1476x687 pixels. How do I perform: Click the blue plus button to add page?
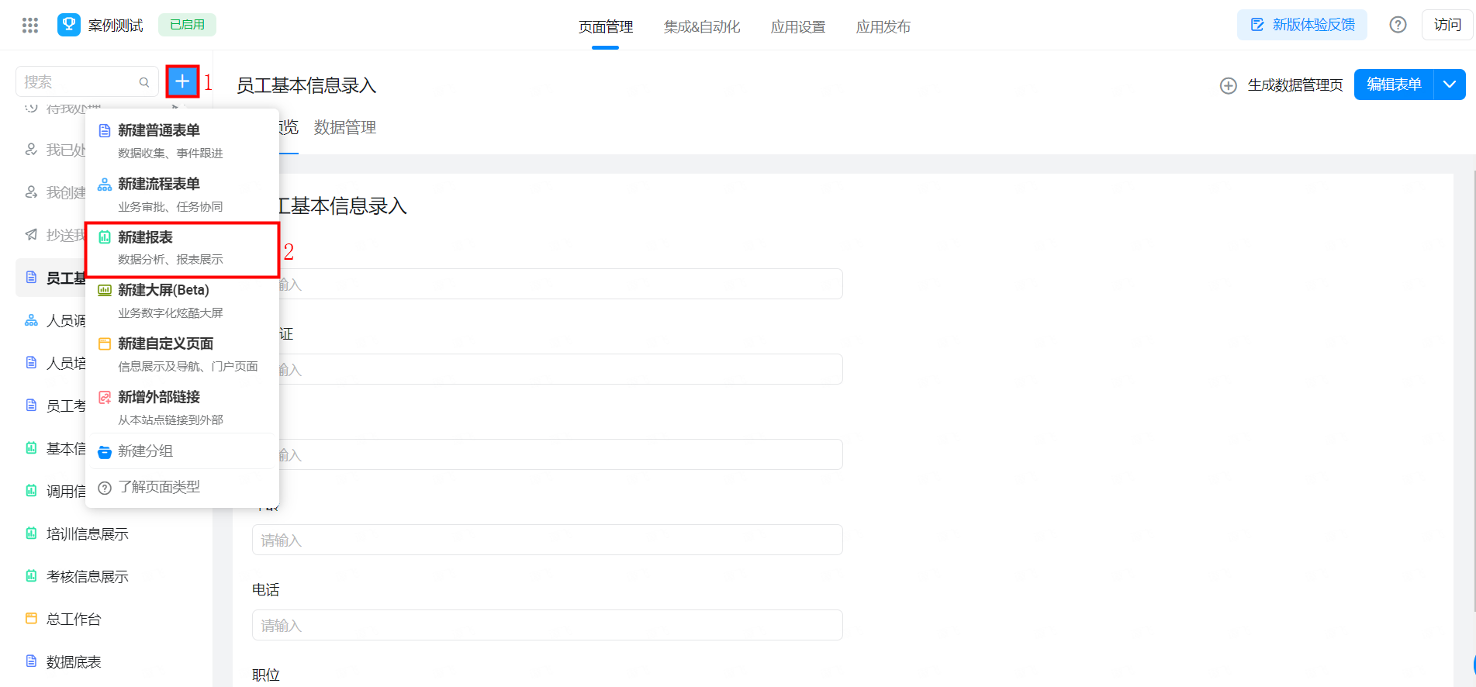pyautogui.click(x=182, y=81)
